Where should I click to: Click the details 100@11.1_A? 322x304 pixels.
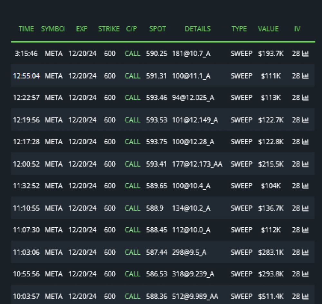click(191, 76)
